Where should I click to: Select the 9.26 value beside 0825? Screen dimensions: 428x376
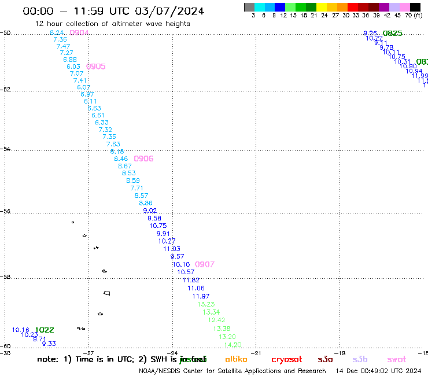coord(370,34)
